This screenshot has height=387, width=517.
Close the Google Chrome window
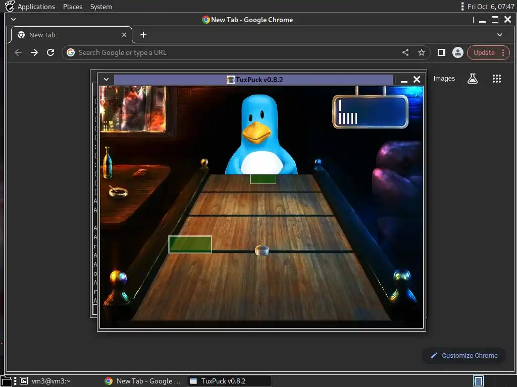point(508,20)
